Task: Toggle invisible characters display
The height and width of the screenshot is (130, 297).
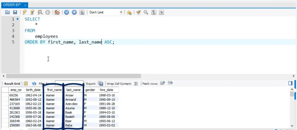Action: tap(154, 13)
